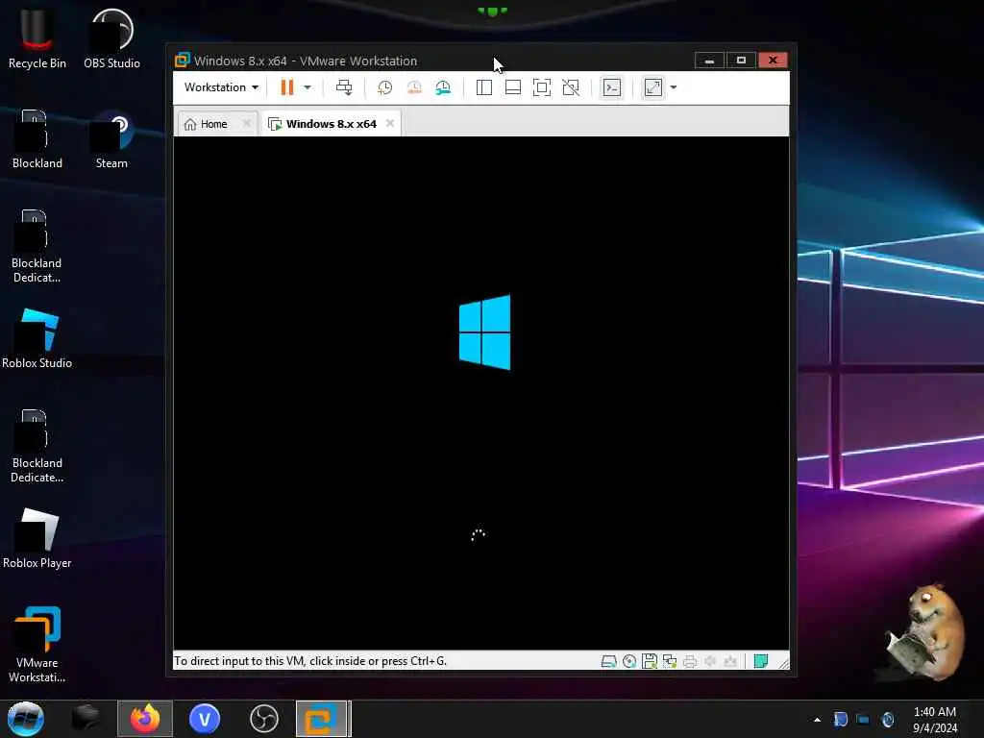This screenshot has height=738, width=984.
Task: Enter full screen mode
Action: tap(542, 87)
